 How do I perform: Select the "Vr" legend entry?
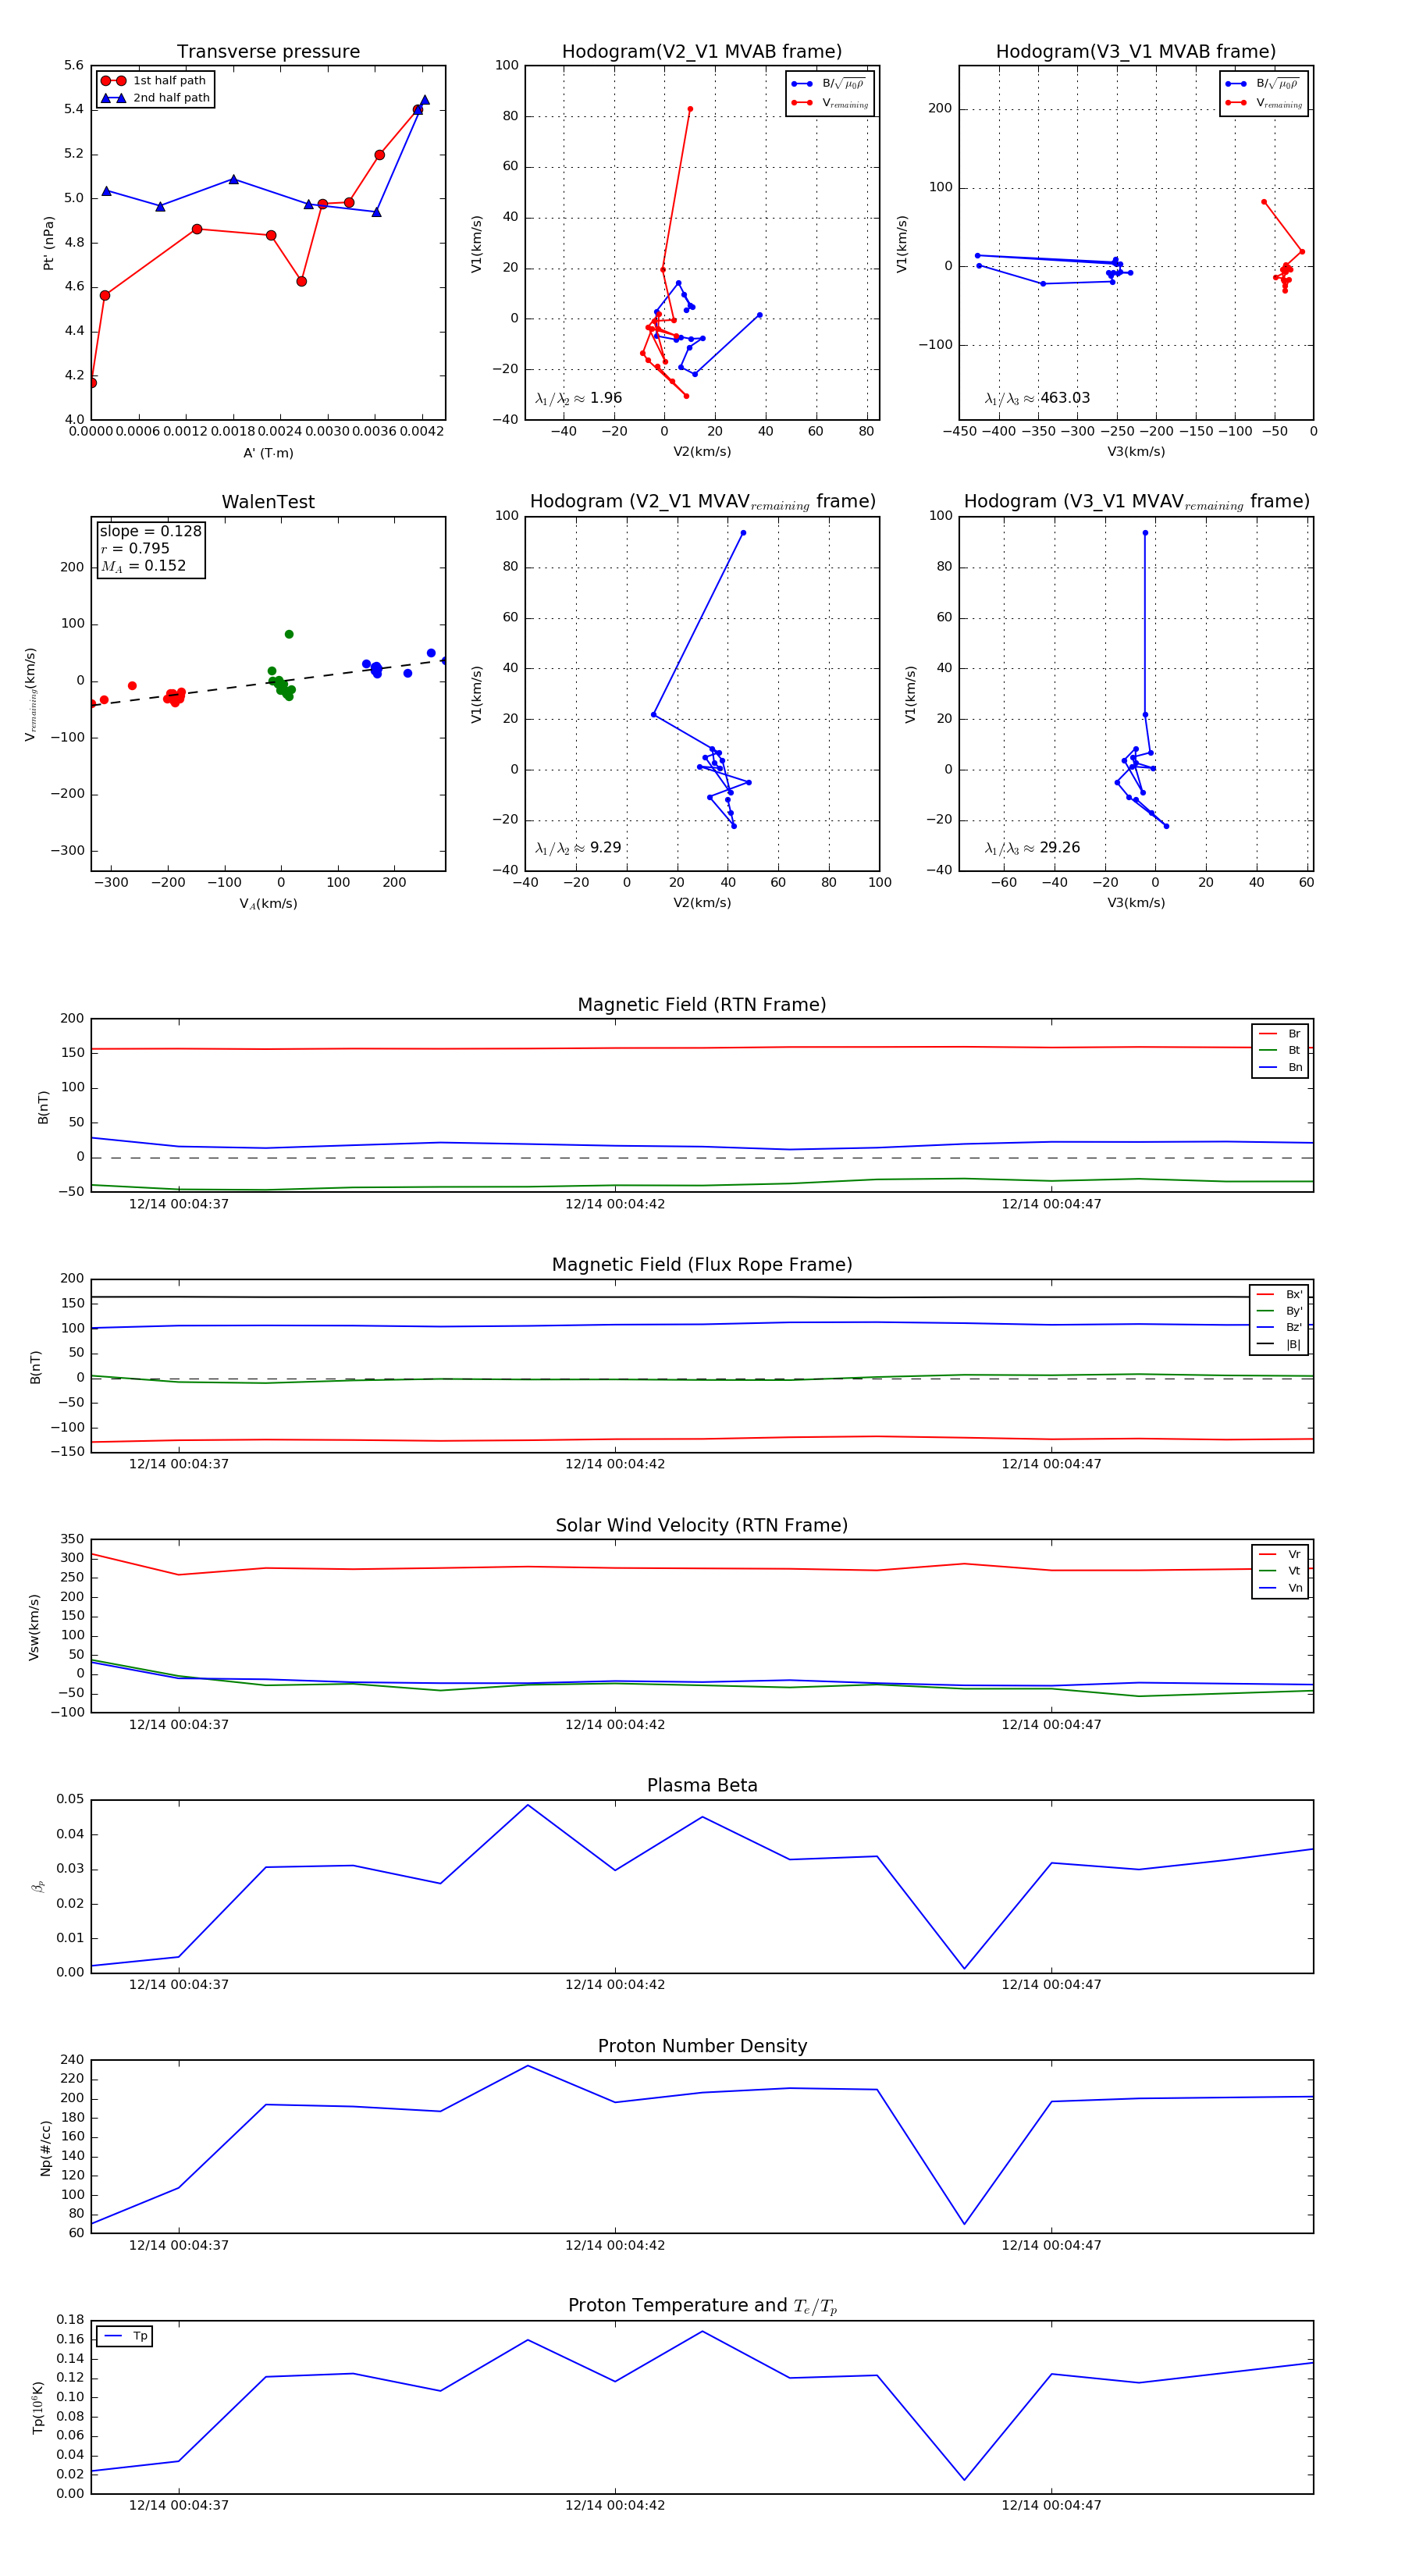click(x=1281, y=1554)
